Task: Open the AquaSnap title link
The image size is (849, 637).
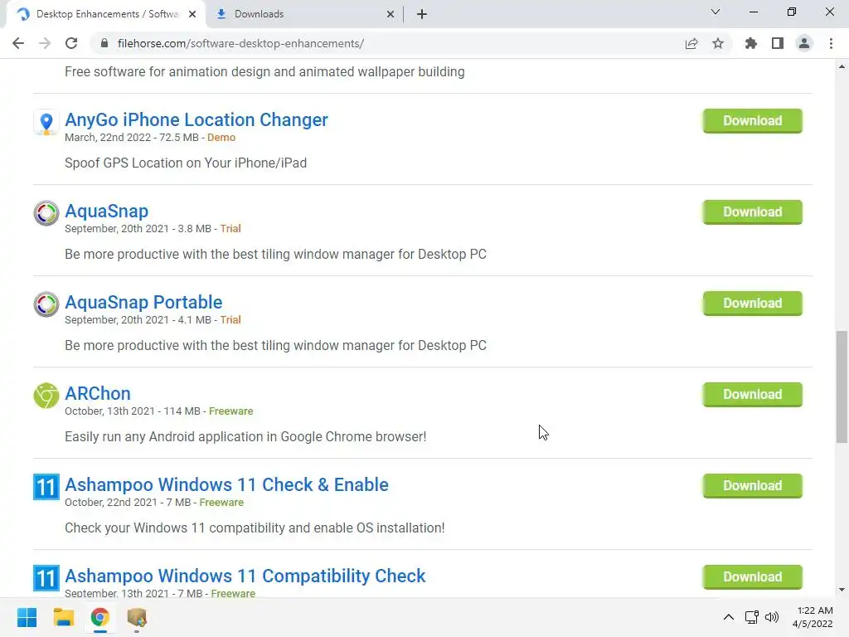Action: tap(107, 211)
